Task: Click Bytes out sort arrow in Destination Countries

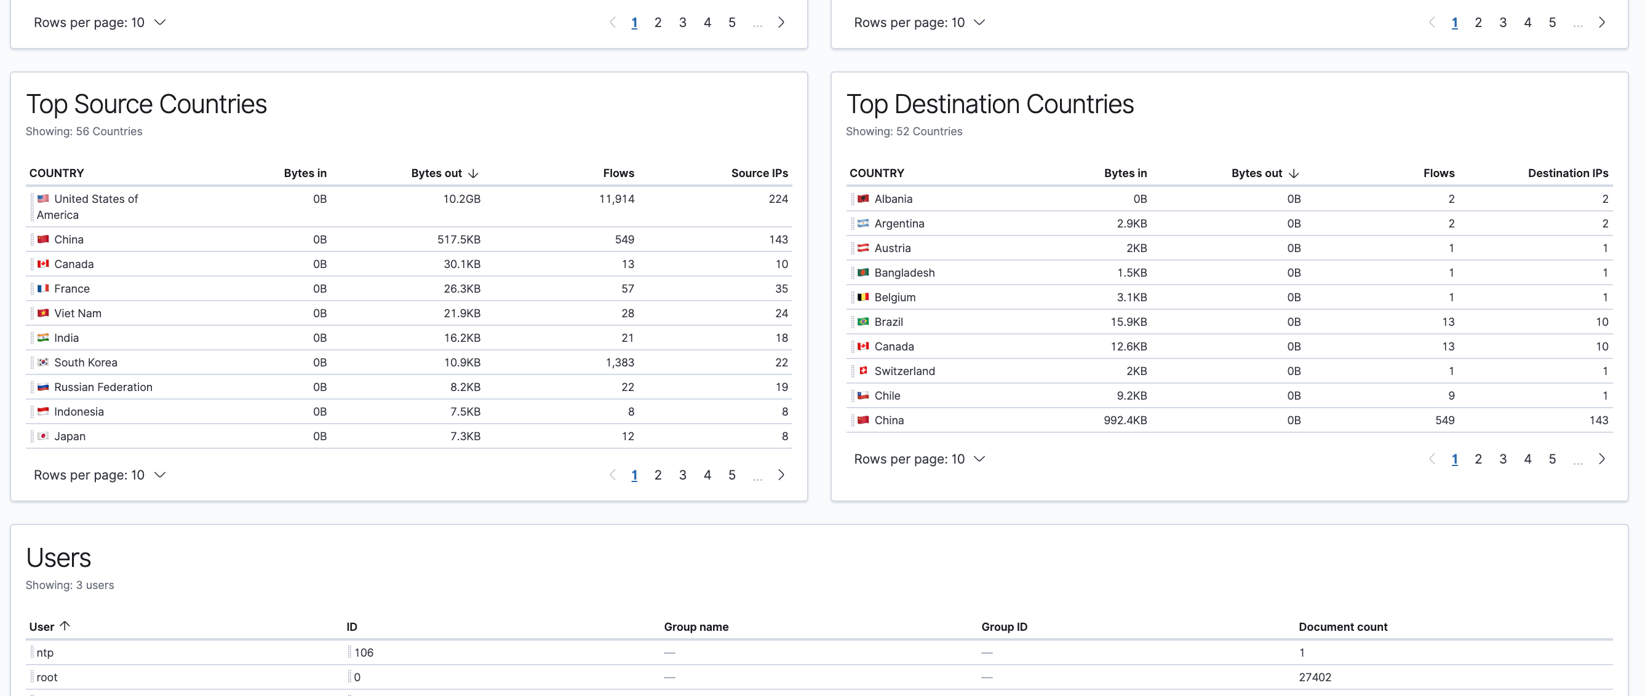Action: tap(1293, 173)
